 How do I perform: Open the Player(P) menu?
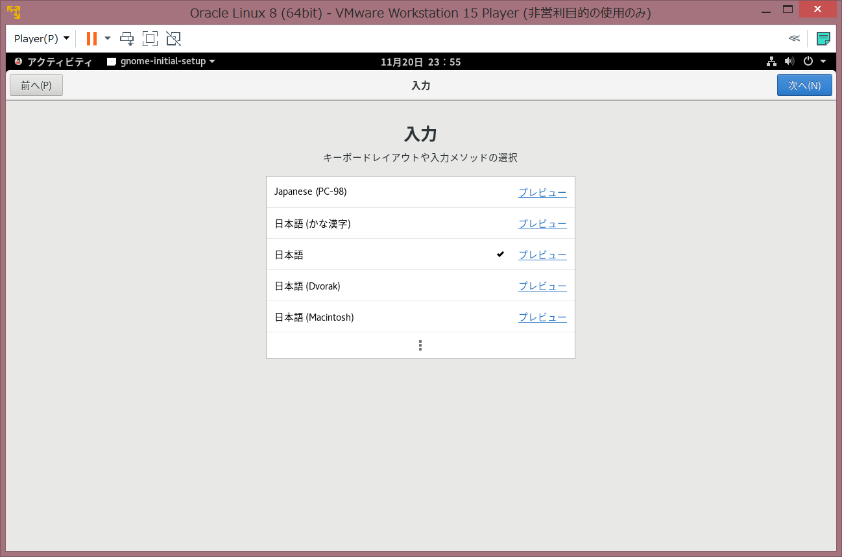(42, 38)
